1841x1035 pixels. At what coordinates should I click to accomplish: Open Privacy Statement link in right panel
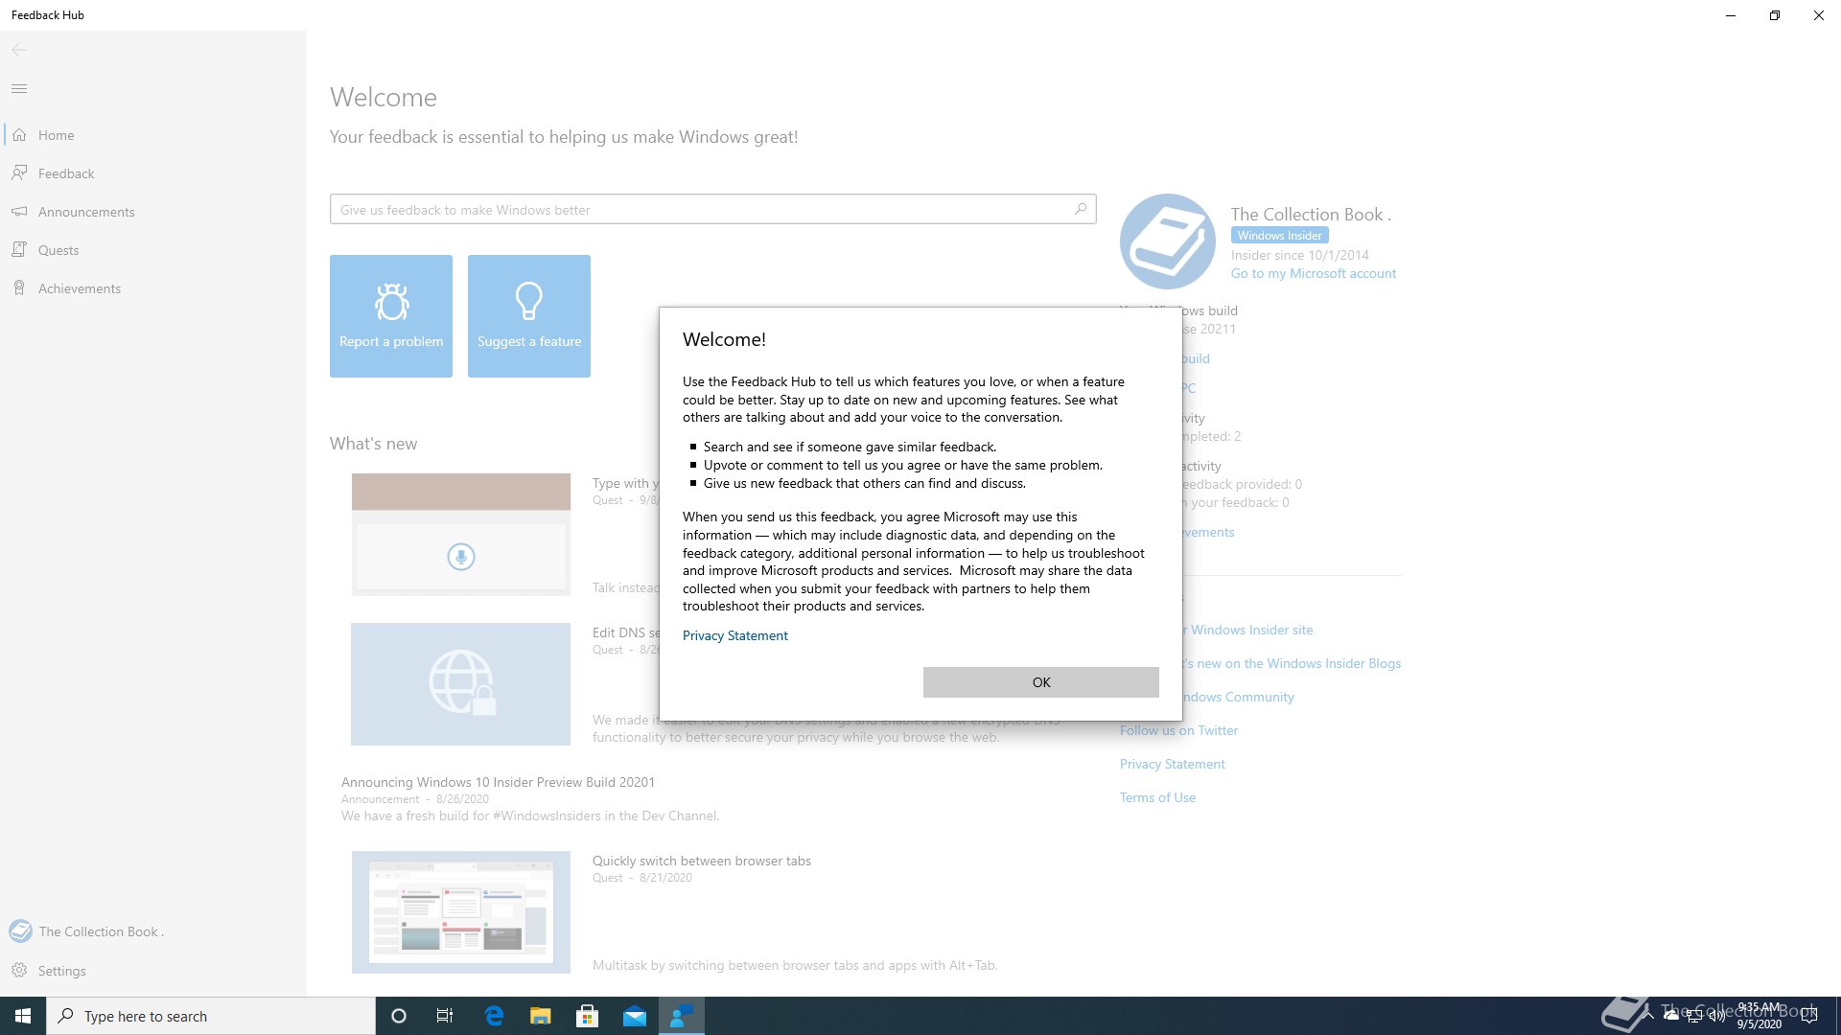click(x=1173, y=764)
